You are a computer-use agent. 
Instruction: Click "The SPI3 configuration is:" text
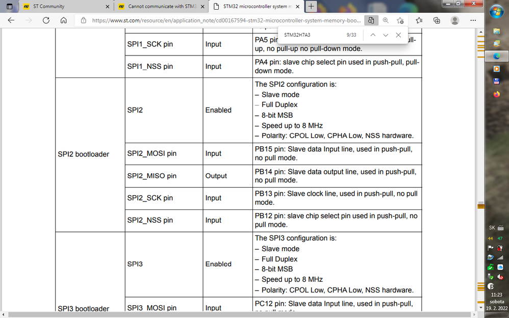coord(296,238)
